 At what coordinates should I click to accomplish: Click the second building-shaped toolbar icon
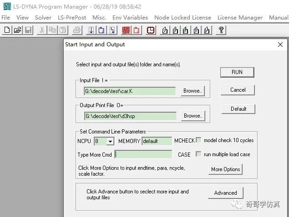175,30
